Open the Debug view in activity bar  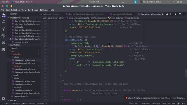click(x=3, y=36)
